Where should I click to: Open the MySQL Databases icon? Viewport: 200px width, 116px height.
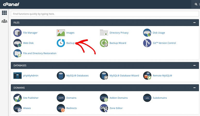tap(61, 76)
